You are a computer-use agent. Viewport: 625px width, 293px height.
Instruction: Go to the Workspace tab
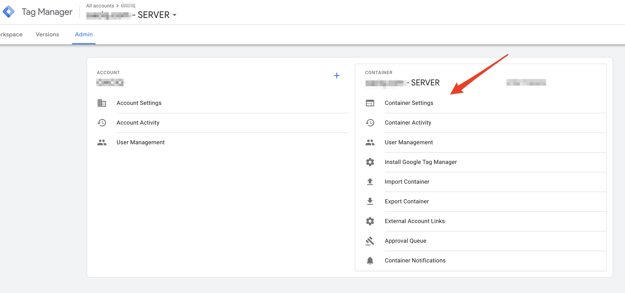[x=11, y=34]
